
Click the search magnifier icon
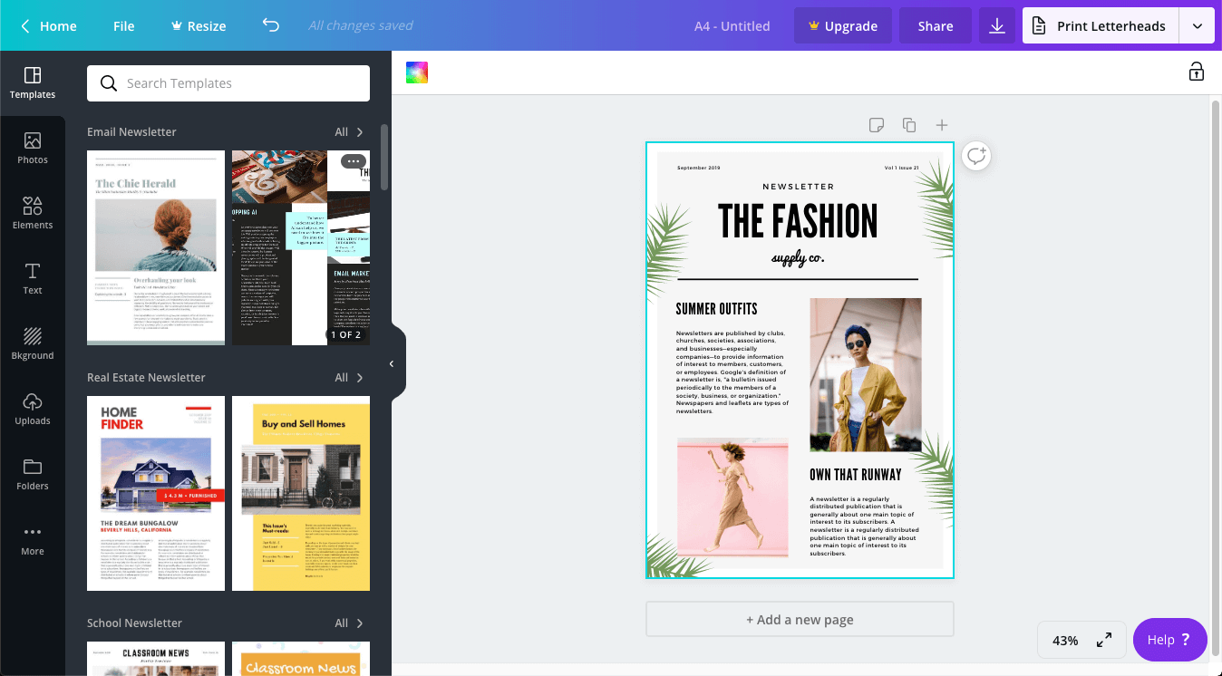pyautogui.click(x=109, y=83)
